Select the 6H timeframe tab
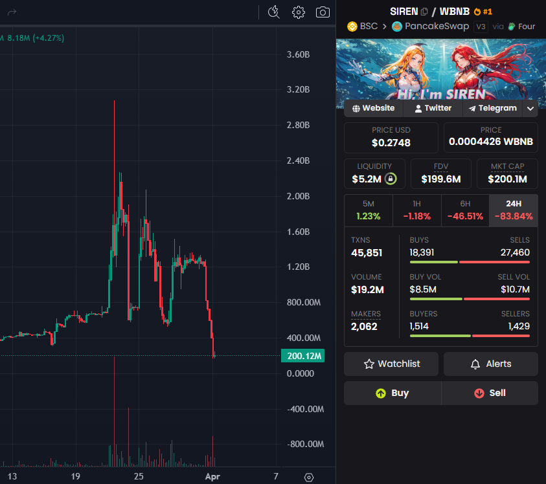The width and height of the screenshot is (546, 484). (465, 210)
